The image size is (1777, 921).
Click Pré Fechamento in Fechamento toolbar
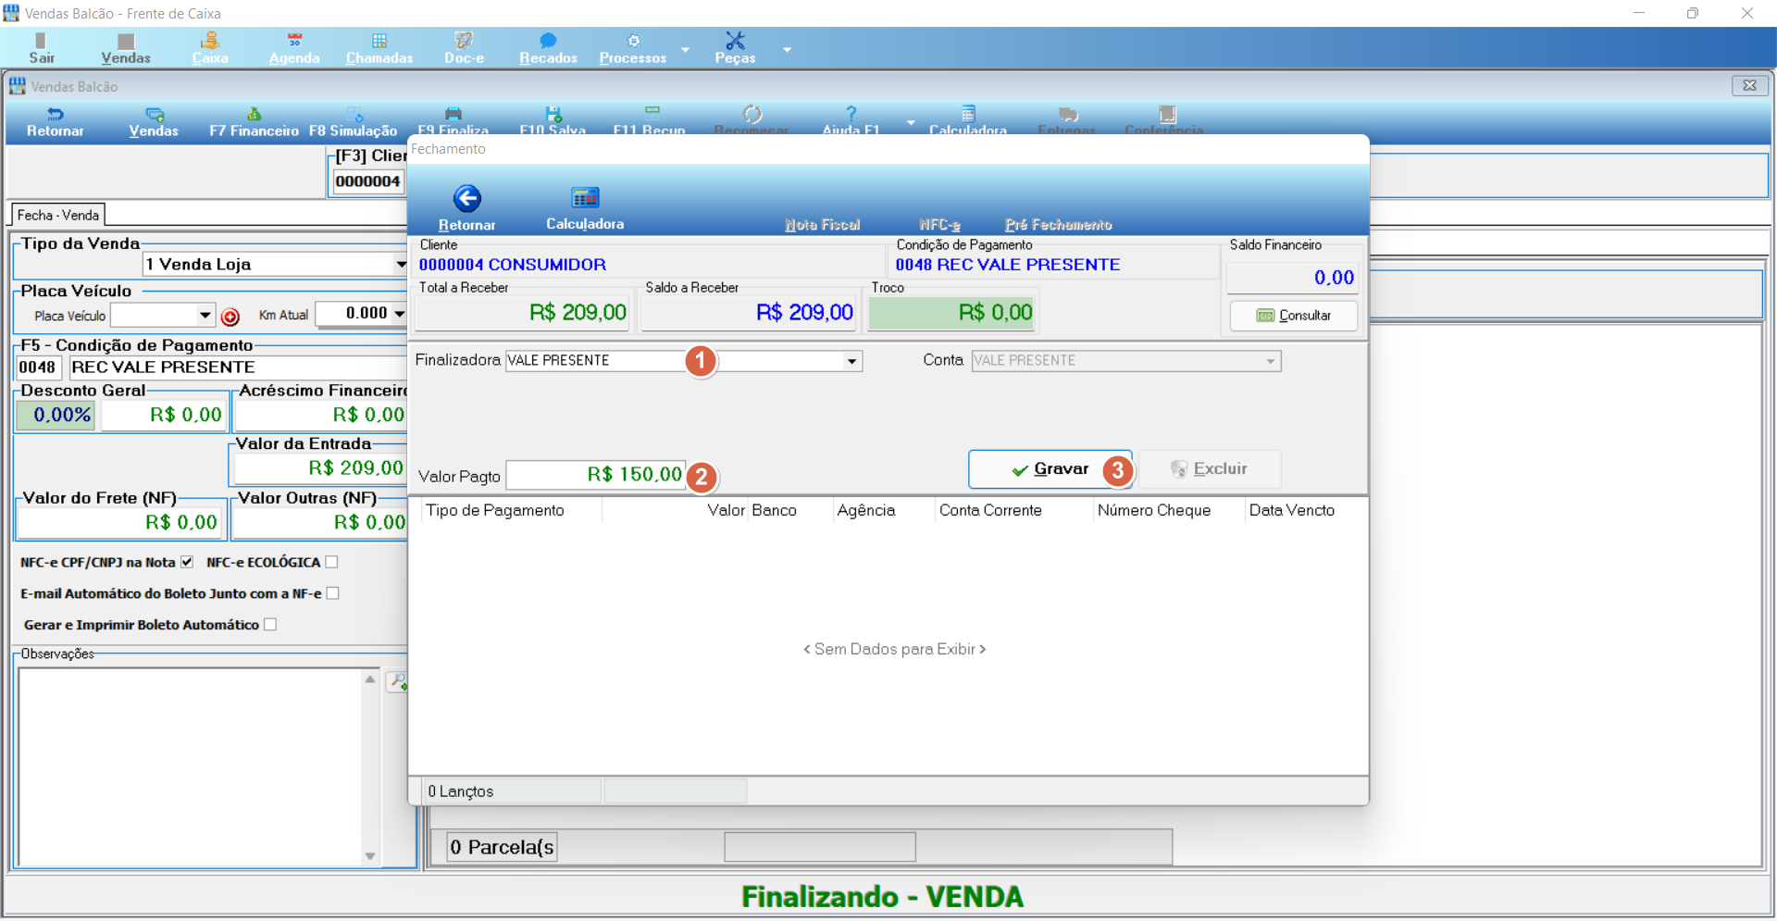pos(1059,224)
